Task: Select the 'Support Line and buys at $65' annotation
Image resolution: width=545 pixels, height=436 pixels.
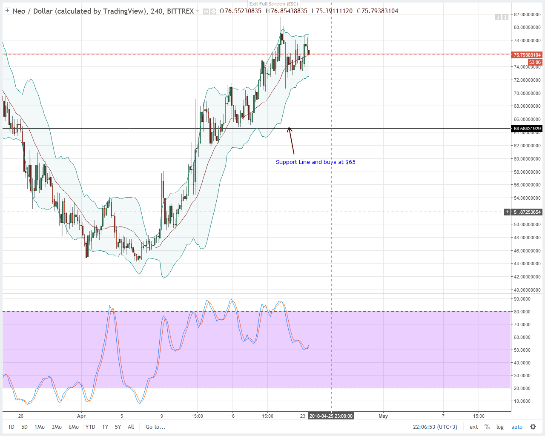Action: [x=316, y=162]
